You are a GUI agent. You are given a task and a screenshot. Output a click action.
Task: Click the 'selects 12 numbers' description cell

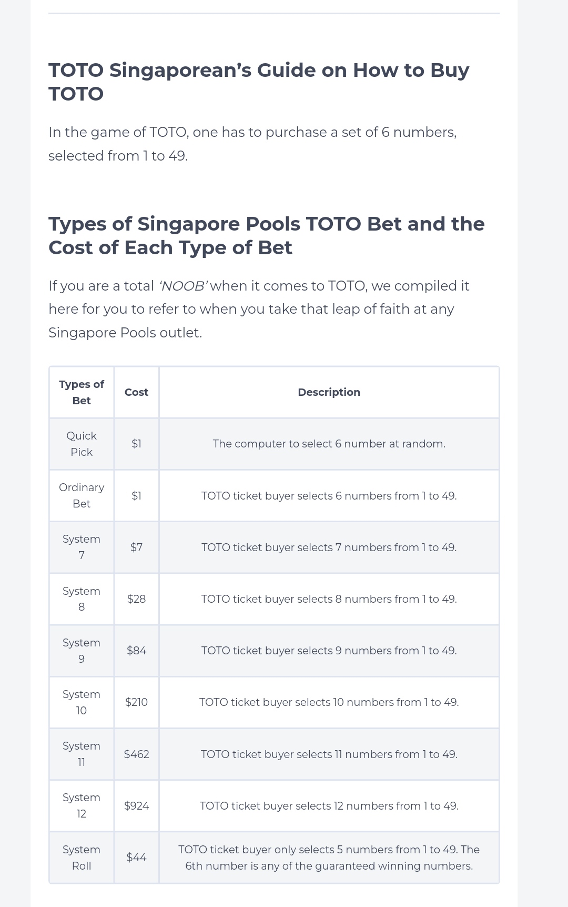[329, 806]
